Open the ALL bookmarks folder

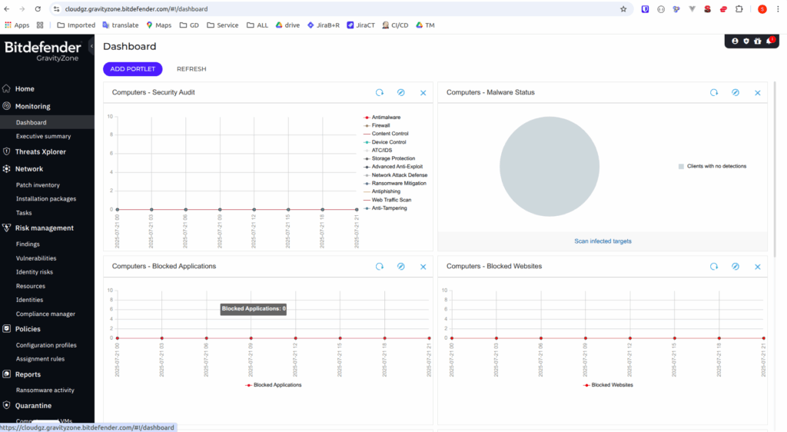tap(257, 25)
